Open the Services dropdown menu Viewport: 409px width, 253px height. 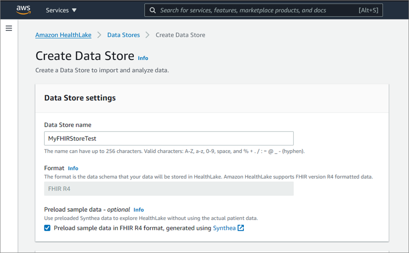point(61,10)
